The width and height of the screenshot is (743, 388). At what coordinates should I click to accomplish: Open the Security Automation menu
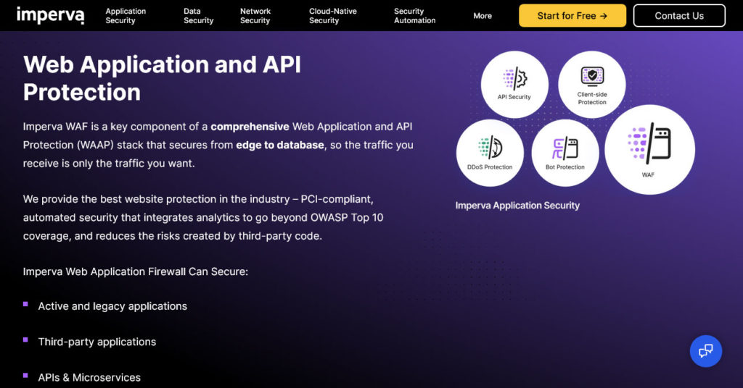[414, 16]
